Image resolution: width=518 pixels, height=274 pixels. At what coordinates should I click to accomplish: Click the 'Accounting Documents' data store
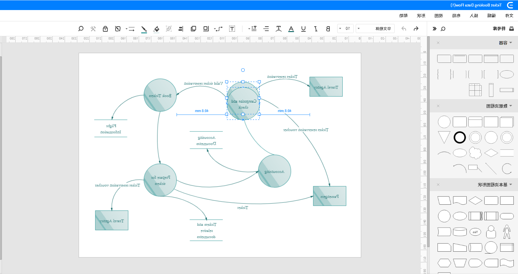click(206, 140)
